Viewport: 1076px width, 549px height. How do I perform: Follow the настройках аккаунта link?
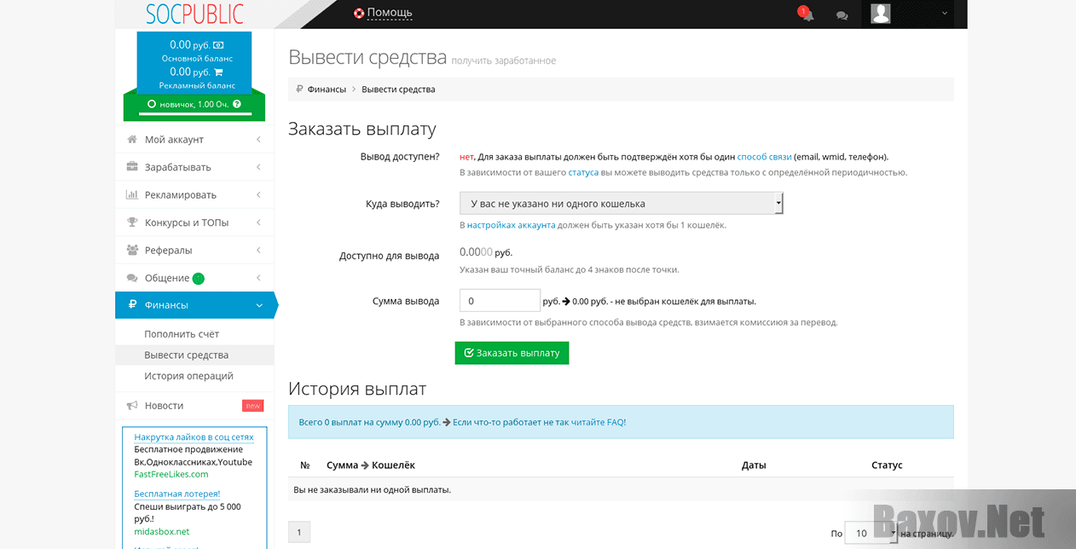[x=511, y=225]
